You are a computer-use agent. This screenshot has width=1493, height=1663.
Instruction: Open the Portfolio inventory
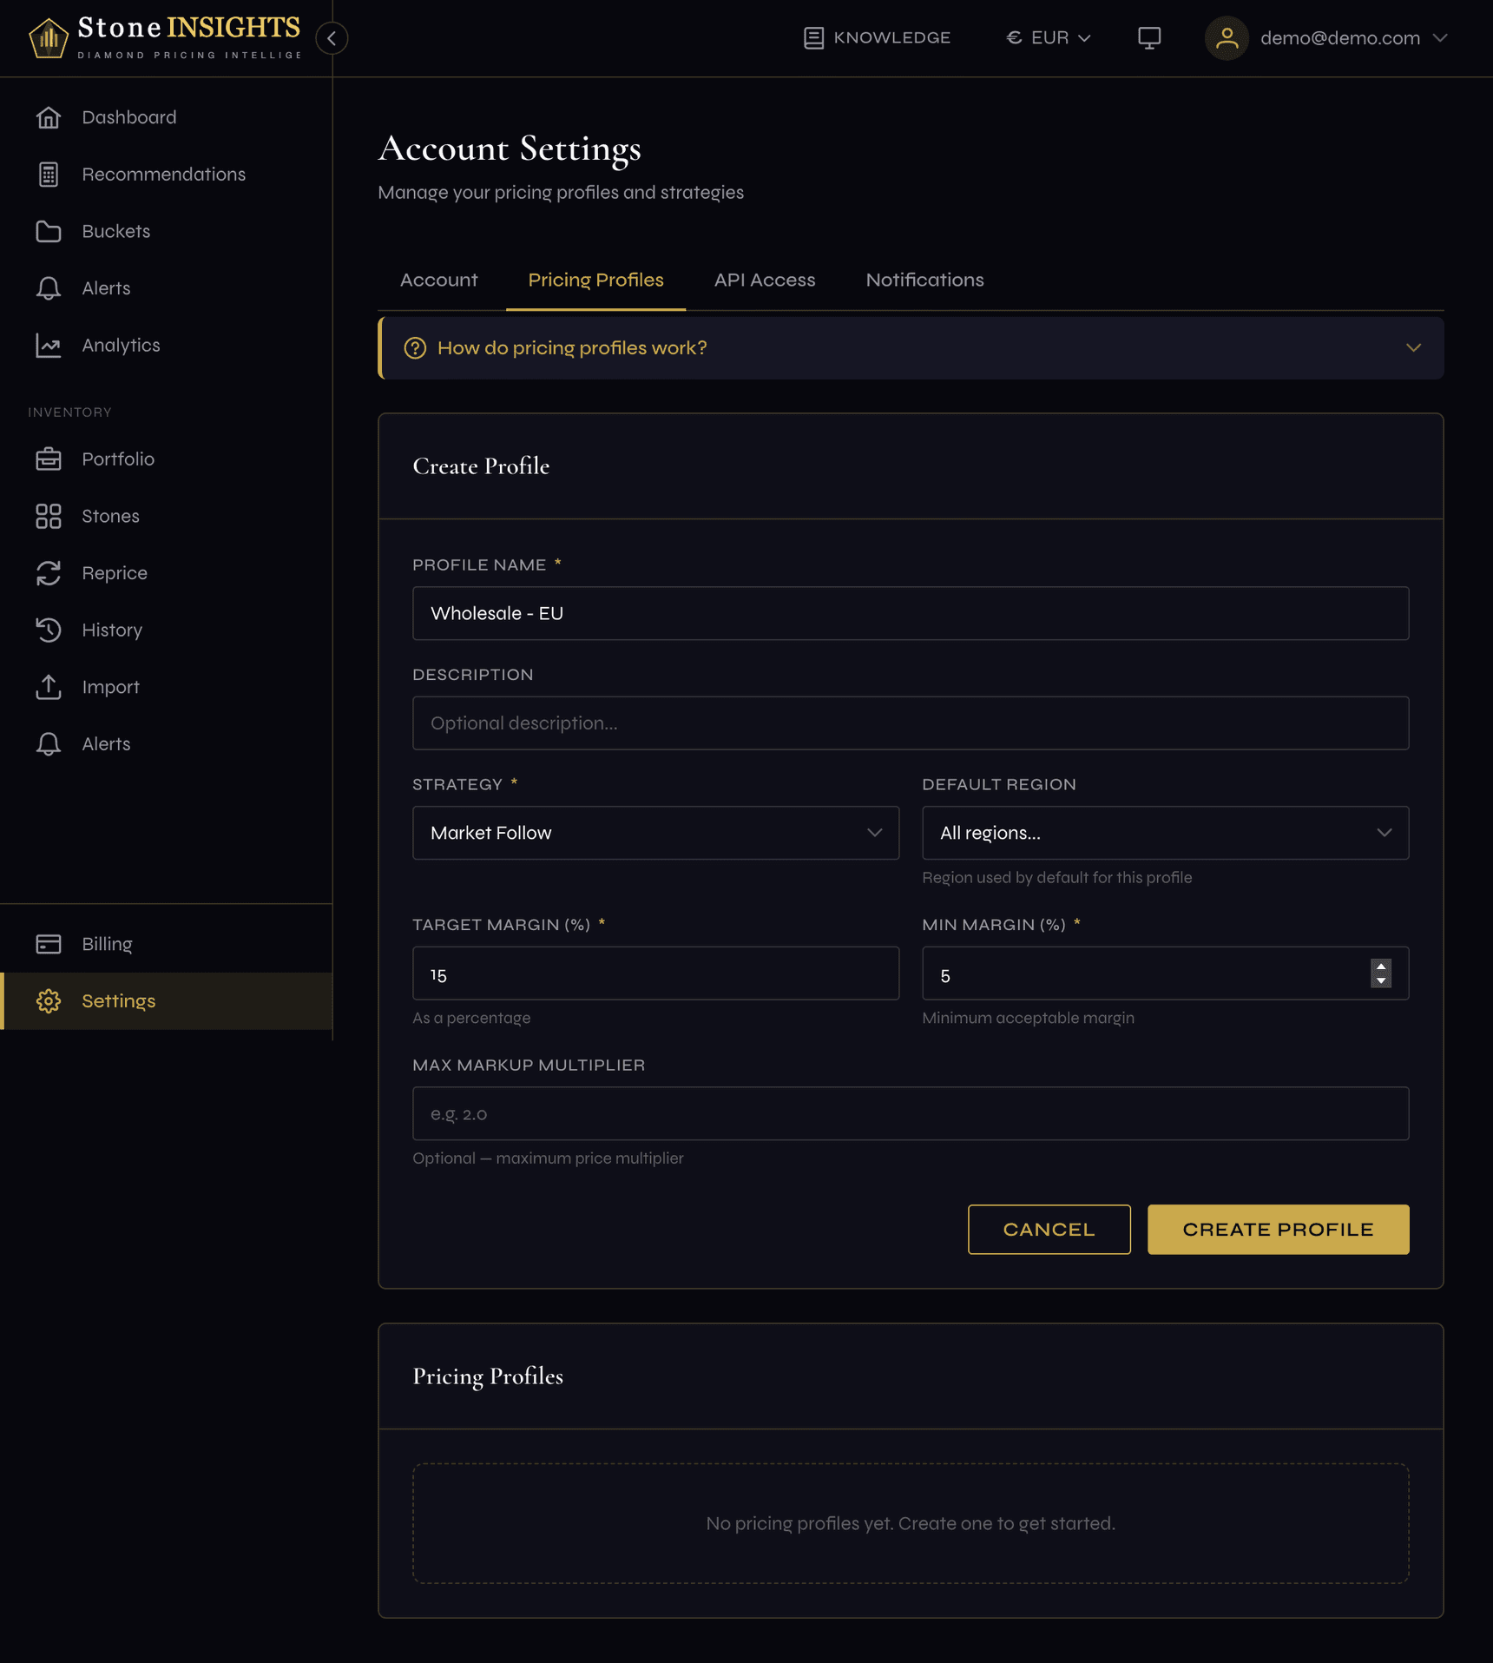(118, 459)
